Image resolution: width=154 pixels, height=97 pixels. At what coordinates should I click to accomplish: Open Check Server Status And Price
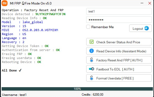pyautogui.click(x=119, y=42)
